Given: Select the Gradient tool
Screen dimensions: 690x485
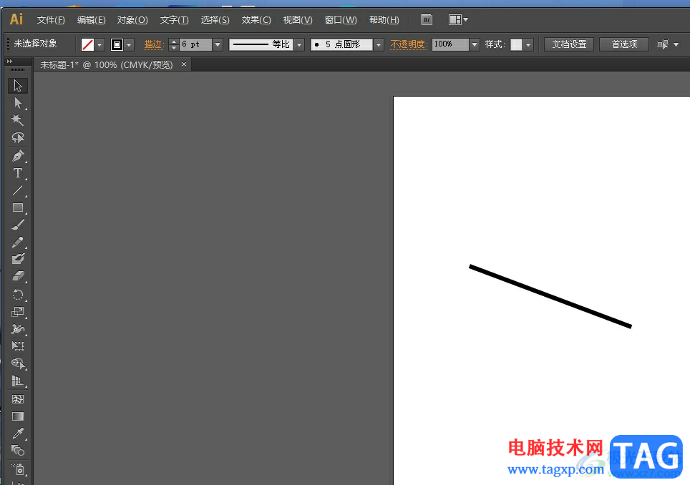Looking at the screenshot, I should (x=18, y=416).
